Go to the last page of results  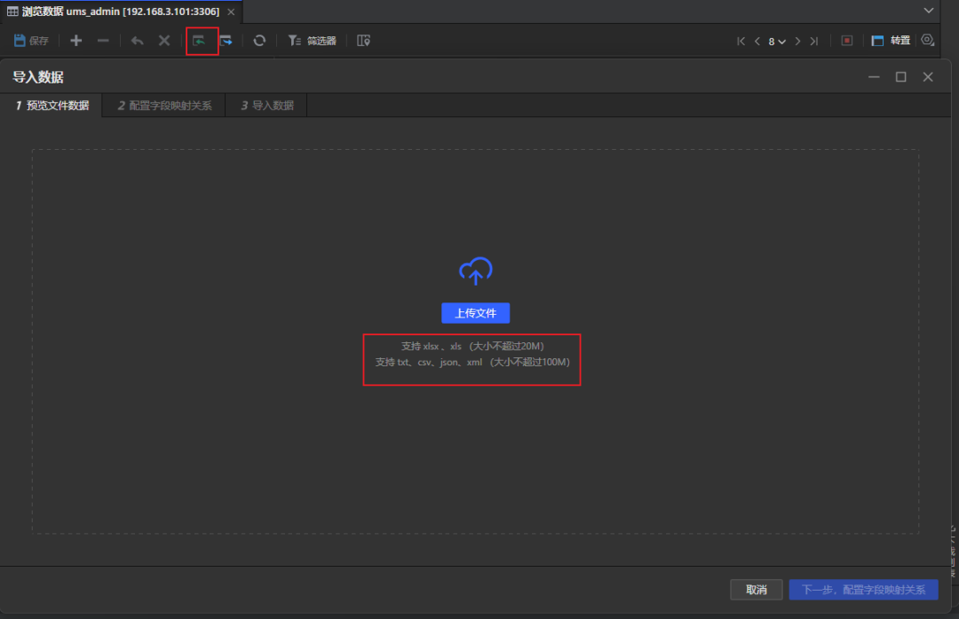pos(813,42)
